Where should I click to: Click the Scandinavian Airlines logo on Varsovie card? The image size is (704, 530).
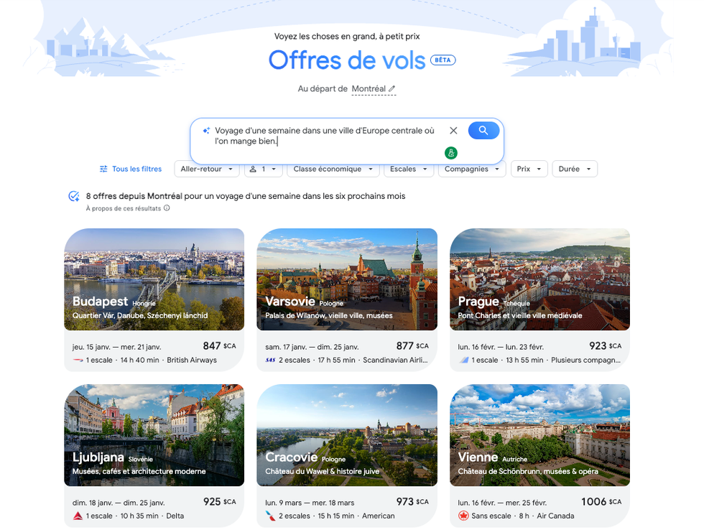(271, 360)
